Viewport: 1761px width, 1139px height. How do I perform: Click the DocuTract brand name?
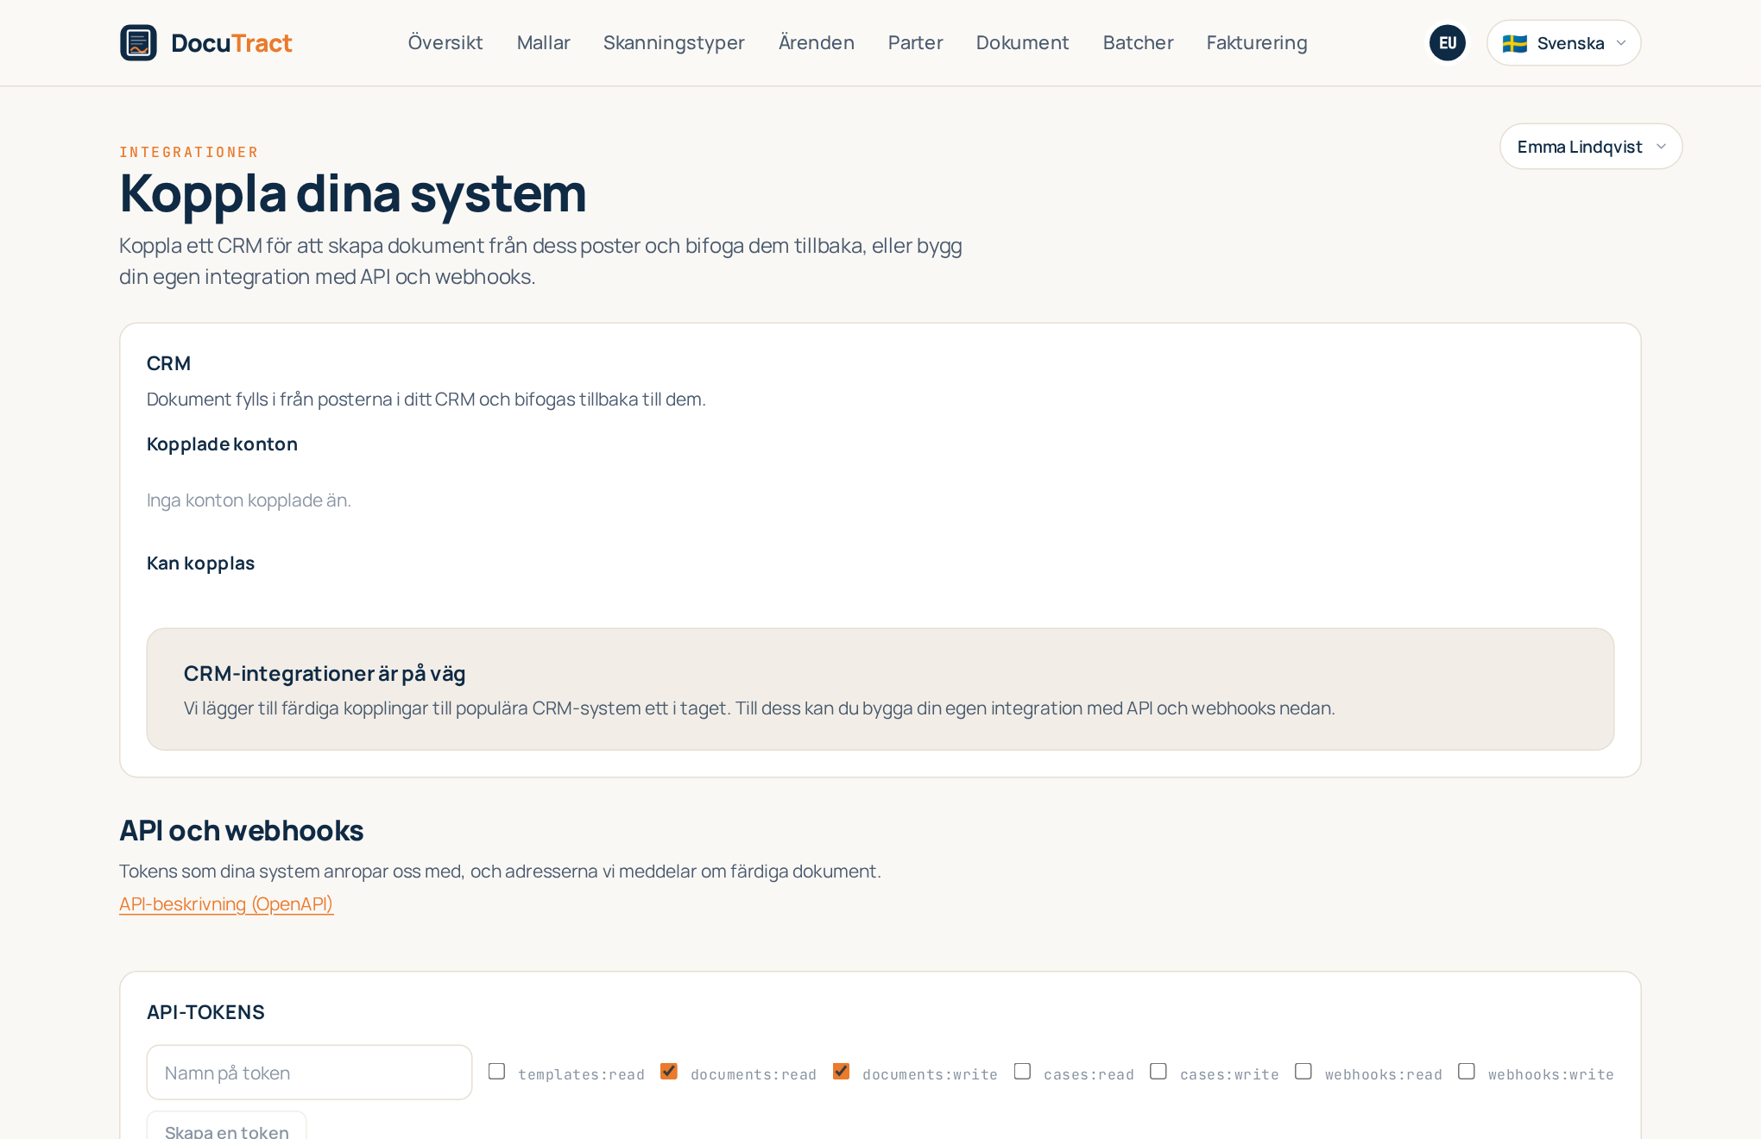point(231,42)
